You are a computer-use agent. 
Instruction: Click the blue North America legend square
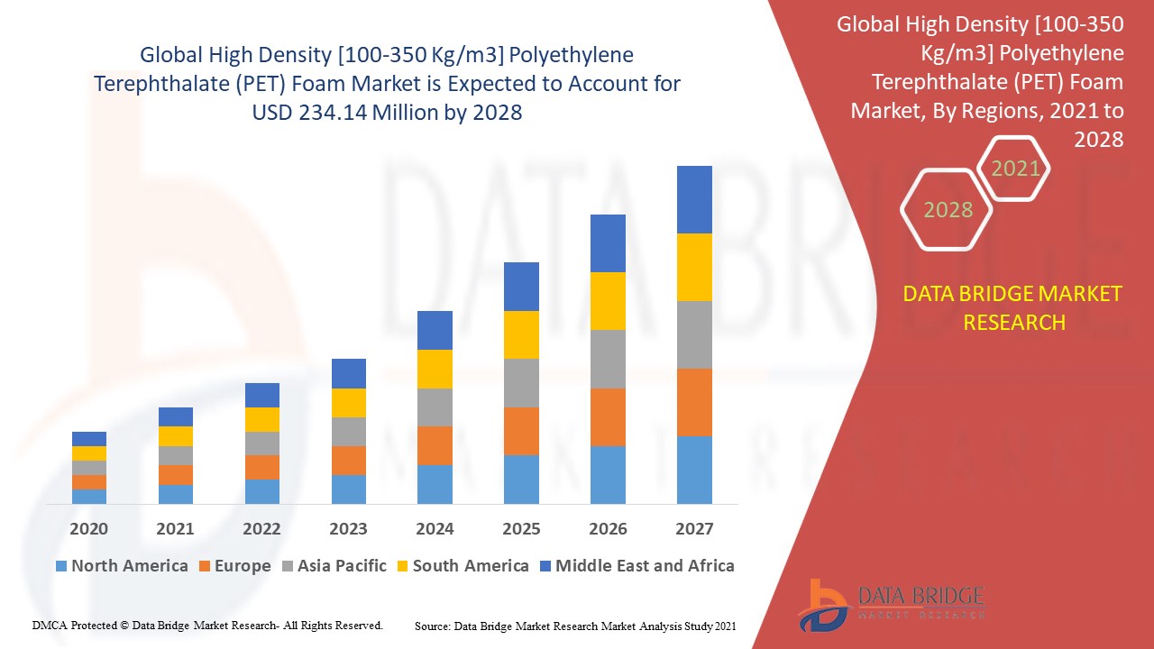click(x=60, y=566)
